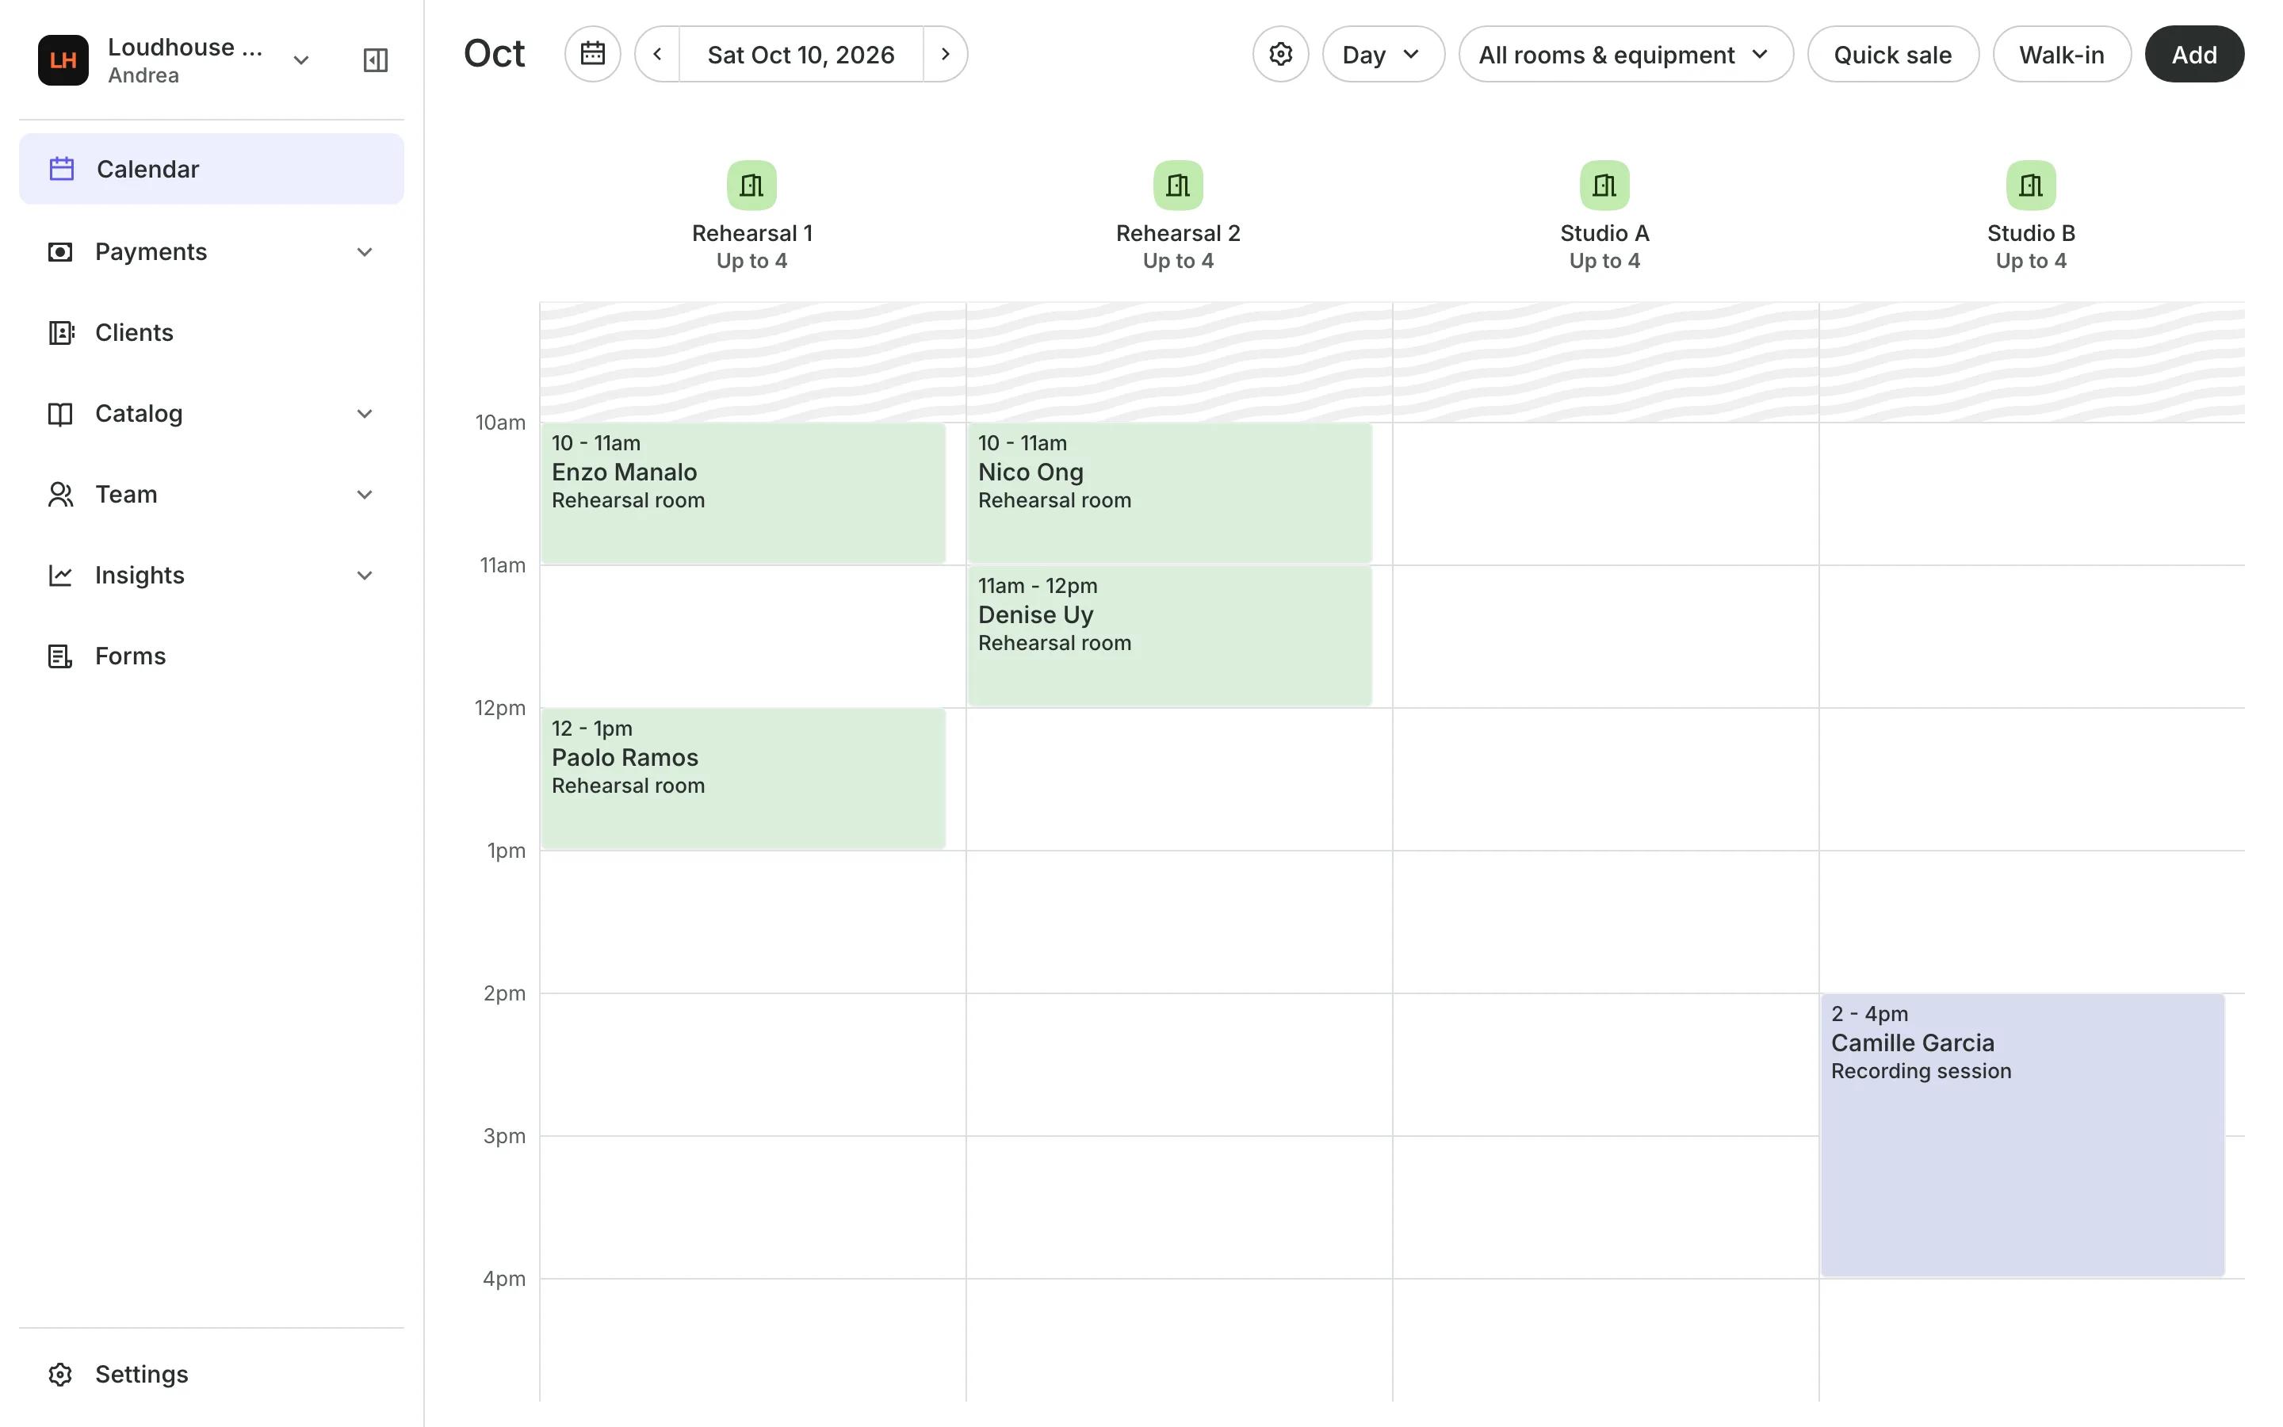Click the Insights chart icon
This screenshot has height=1427, width=2283.
(60, 575)
